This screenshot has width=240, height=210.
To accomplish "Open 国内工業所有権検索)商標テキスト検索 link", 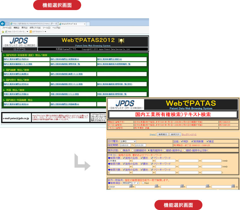I will point(67,74).
